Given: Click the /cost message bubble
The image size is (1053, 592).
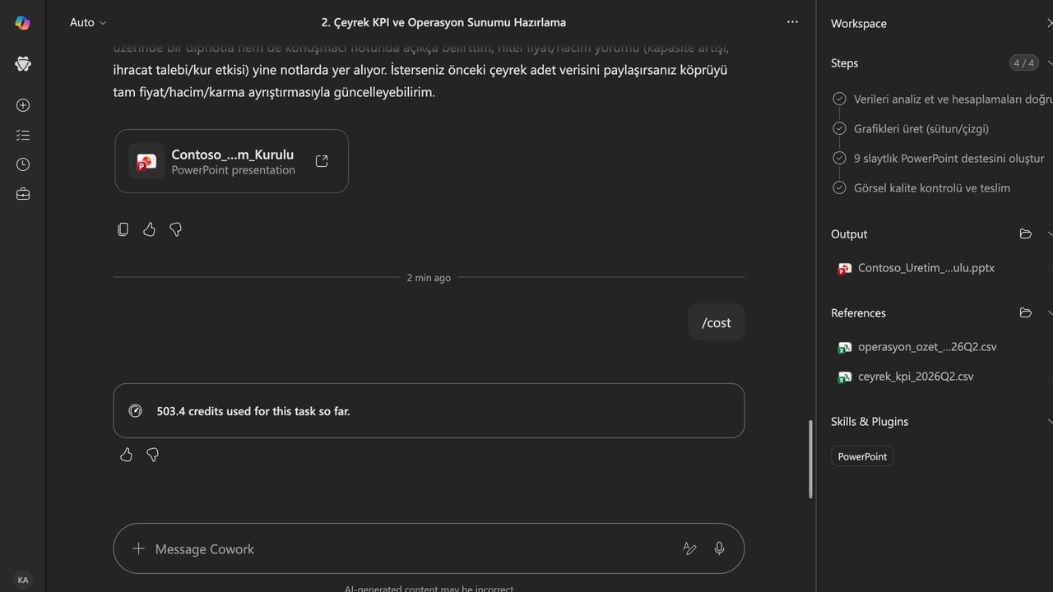Looking at the screenshot, I should 717,322.
